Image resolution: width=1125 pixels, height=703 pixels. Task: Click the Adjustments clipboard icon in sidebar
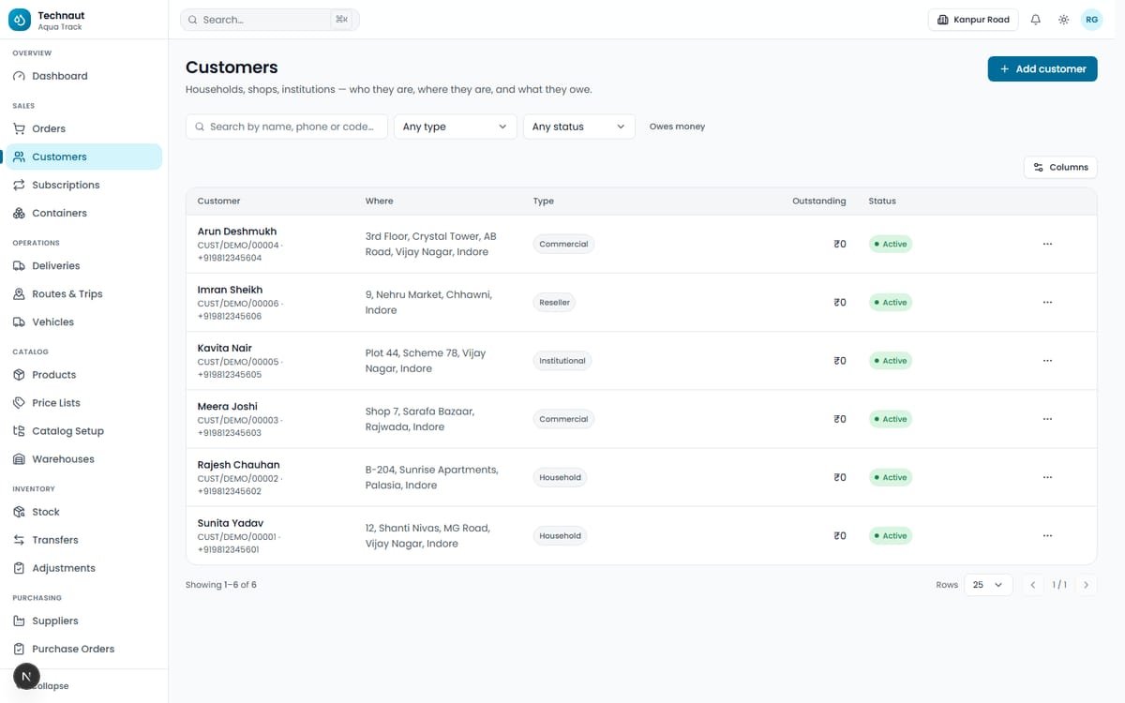(19, 567)
